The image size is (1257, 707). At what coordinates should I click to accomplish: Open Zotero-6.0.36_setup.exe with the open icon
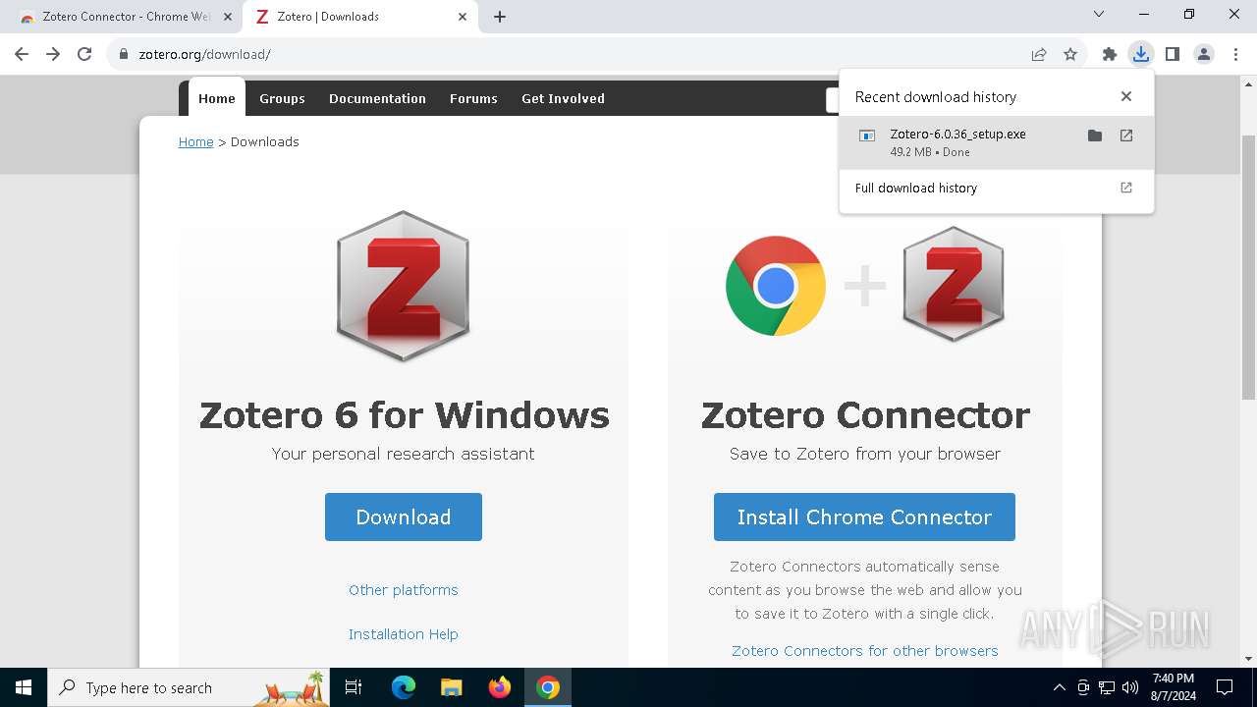coord(1126,136)
